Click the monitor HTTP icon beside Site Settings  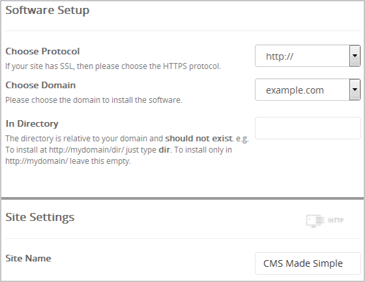click(x=315, y=221)
